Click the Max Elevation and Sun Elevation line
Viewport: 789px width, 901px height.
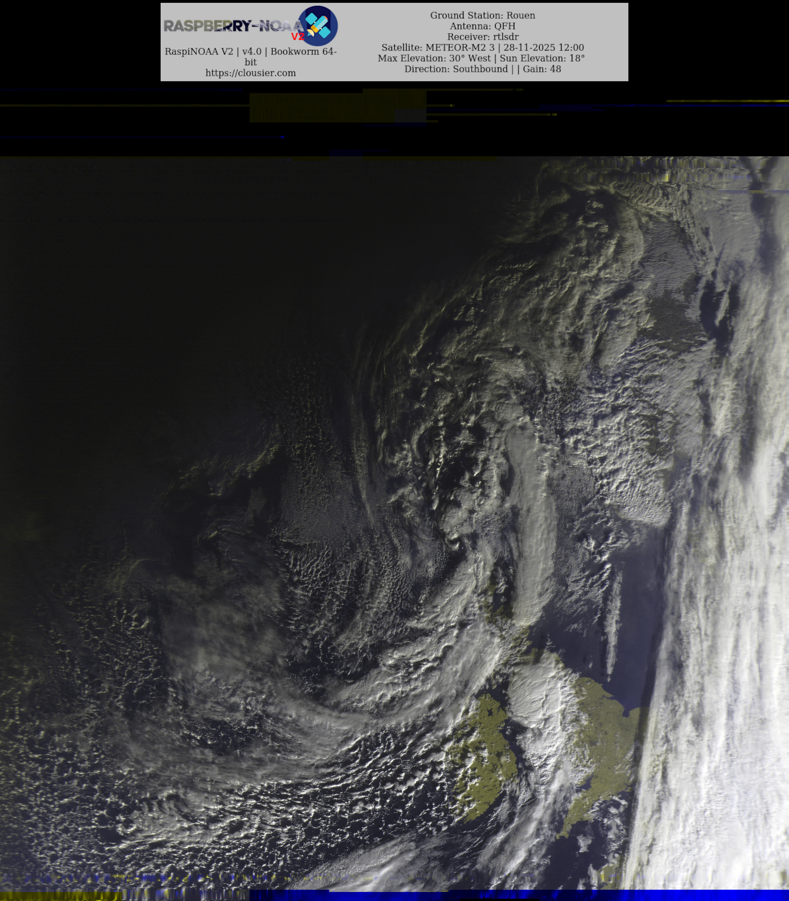coord(481,58)
